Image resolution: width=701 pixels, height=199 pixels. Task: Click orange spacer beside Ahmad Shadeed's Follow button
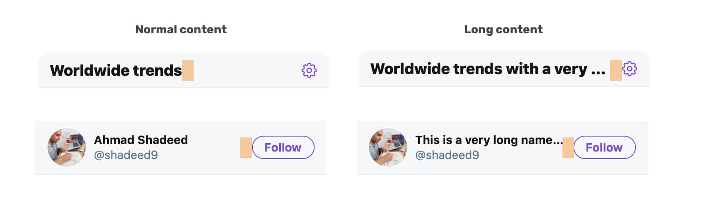[246, 148]
